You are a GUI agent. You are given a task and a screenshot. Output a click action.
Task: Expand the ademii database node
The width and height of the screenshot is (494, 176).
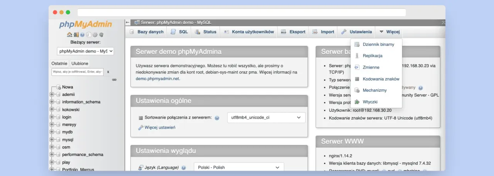52,94
